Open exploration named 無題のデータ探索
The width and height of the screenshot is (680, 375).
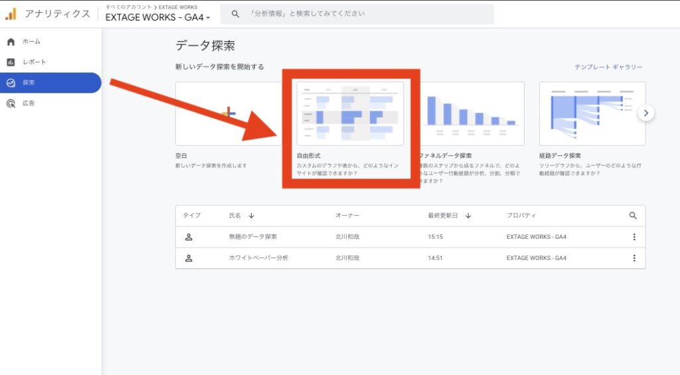click(x=253, y=237)
